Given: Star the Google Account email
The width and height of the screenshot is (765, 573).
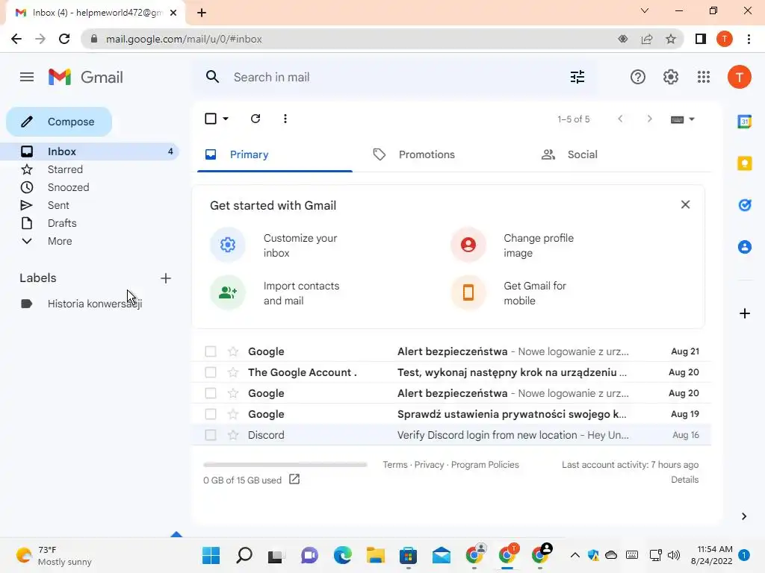Looking at the screenshot, I should click(233, 373).
